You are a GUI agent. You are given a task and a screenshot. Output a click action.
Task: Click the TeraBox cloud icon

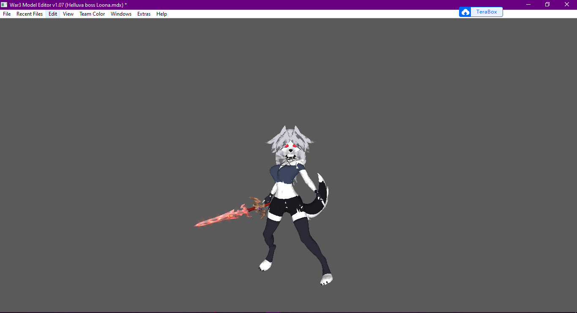(x=465, y=12)
